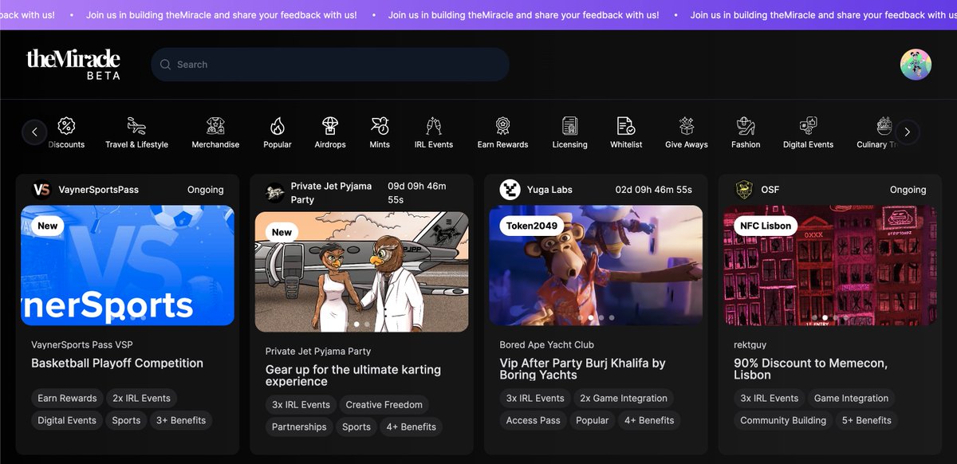Screen dimensions: 957x464
Task: Open the IRL Events category icon
Action: point(434,125)
